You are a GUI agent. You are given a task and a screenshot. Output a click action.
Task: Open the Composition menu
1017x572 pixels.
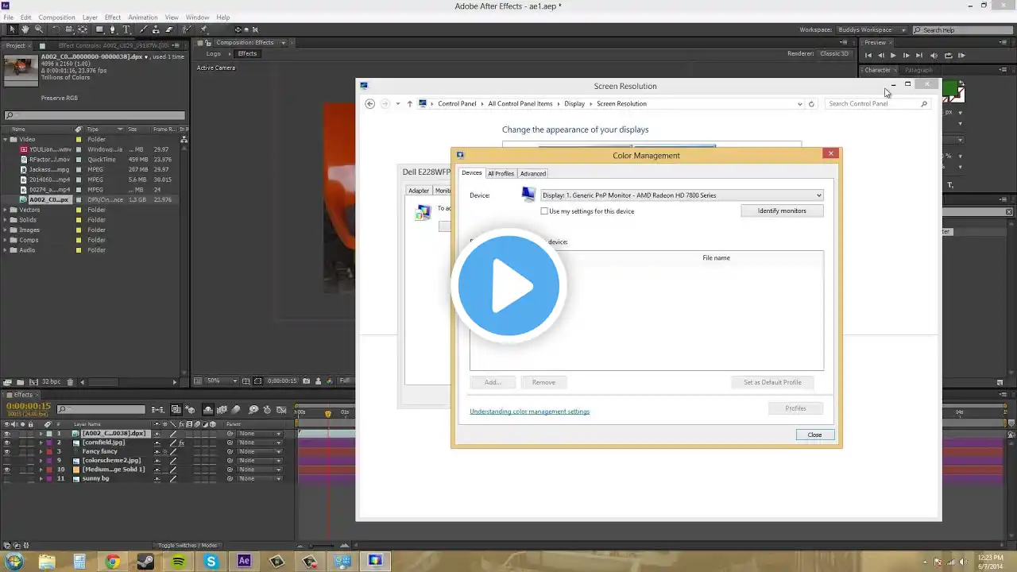[56, 17]
